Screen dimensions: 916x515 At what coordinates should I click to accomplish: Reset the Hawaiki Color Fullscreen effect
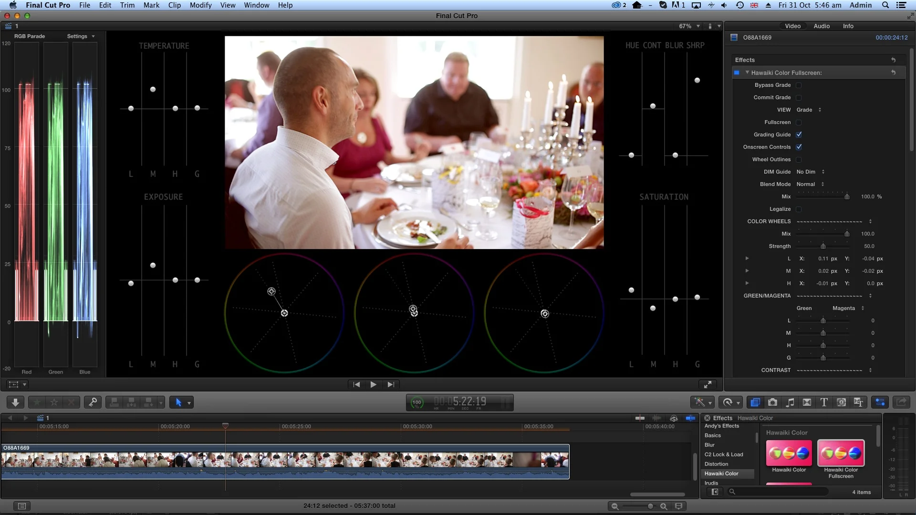(893, 73)
